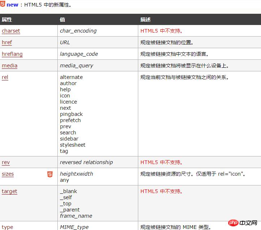Image resolution: width=261 pixels, height=230 pixels.
Task: Open the type attribute link
Action: [x=7, y=227]
